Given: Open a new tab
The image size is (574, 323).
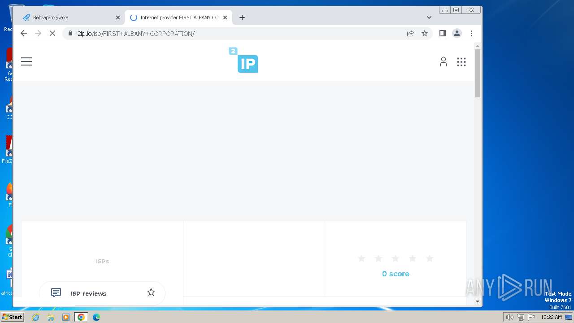Looking at the screenshot, I should click(x=242, y=17).
